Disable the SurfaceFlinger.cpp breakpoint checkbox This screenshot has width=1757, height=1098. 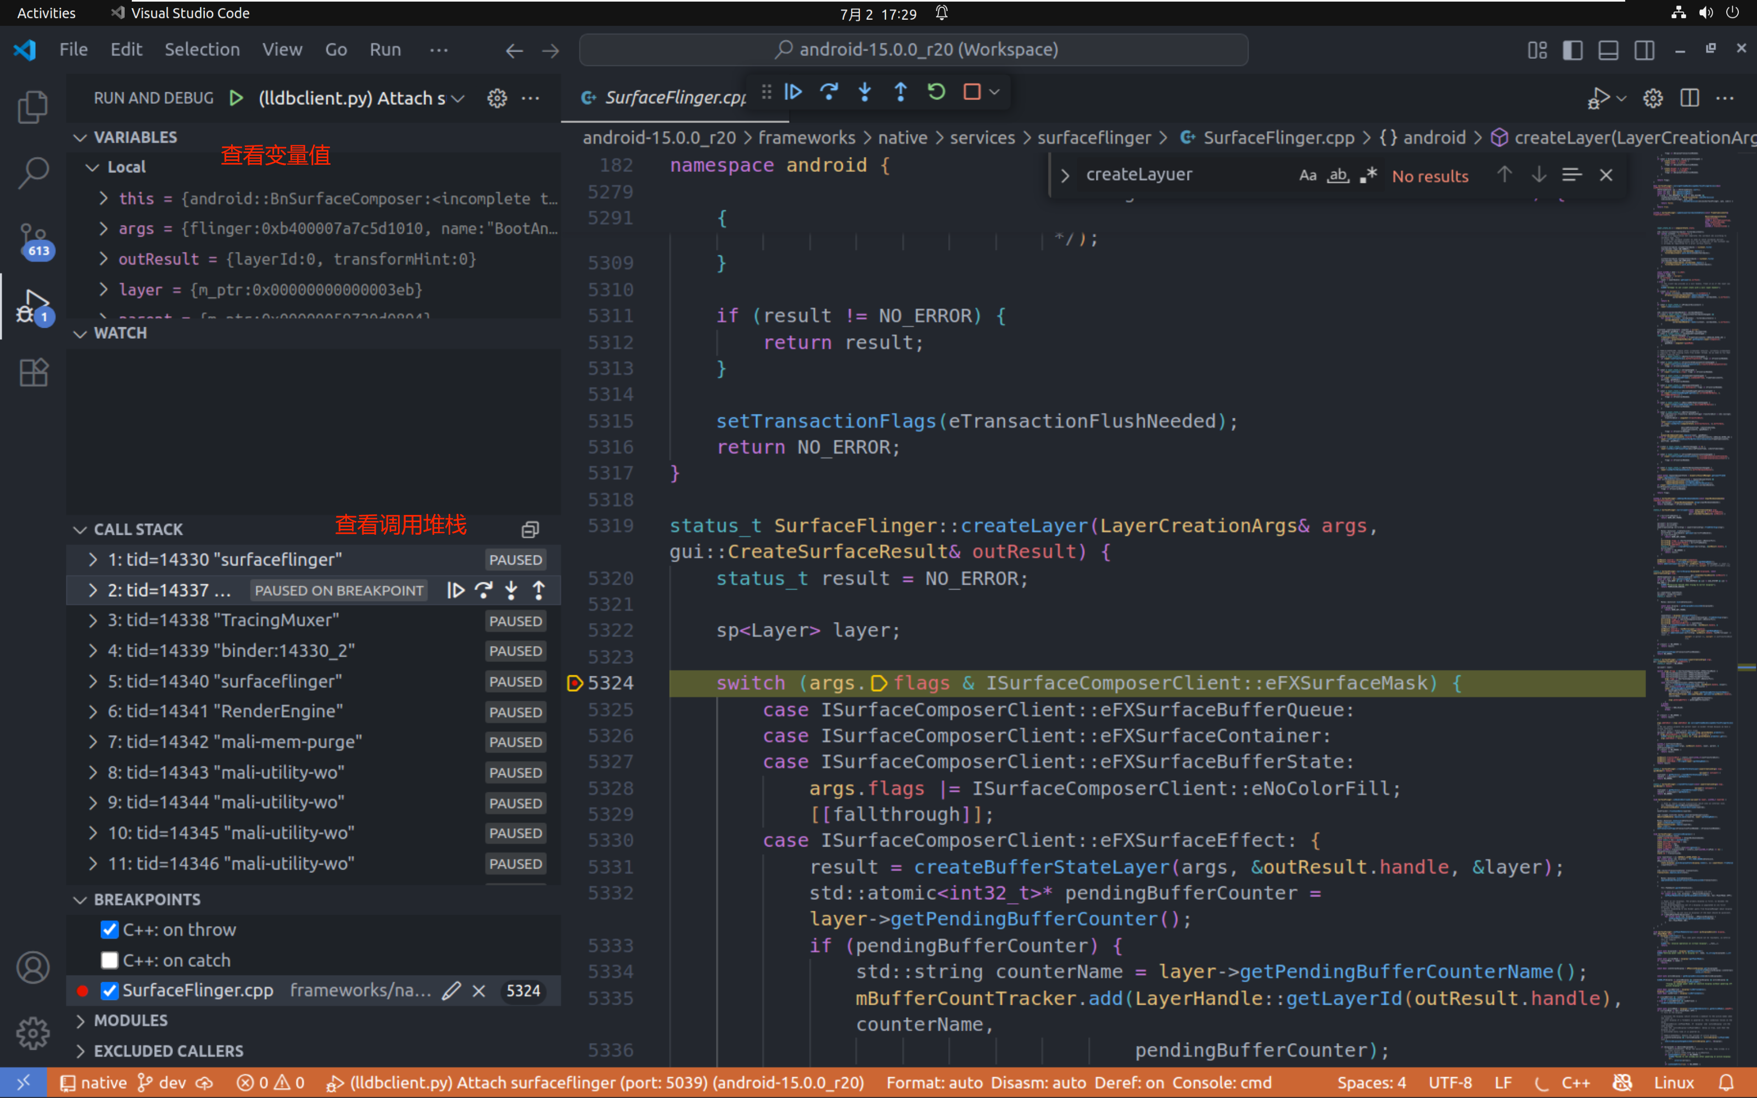click(x=110, y=991)
